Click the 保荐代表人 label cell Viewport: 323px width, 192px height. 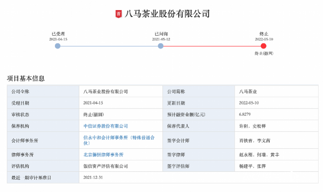tap(199, 126)
